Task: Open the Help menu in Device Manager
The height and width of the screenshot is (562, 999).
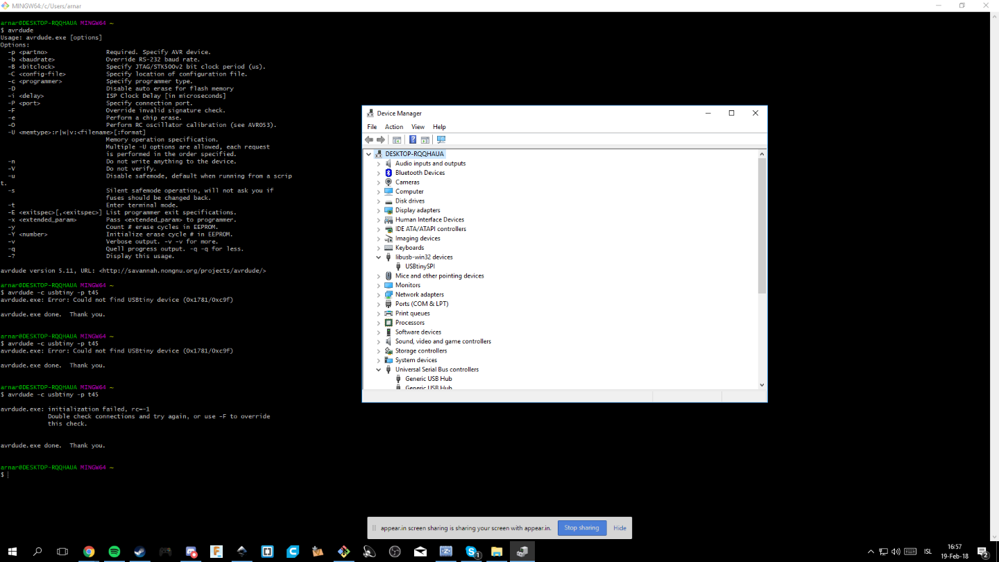Action: (x=439, y=127)
